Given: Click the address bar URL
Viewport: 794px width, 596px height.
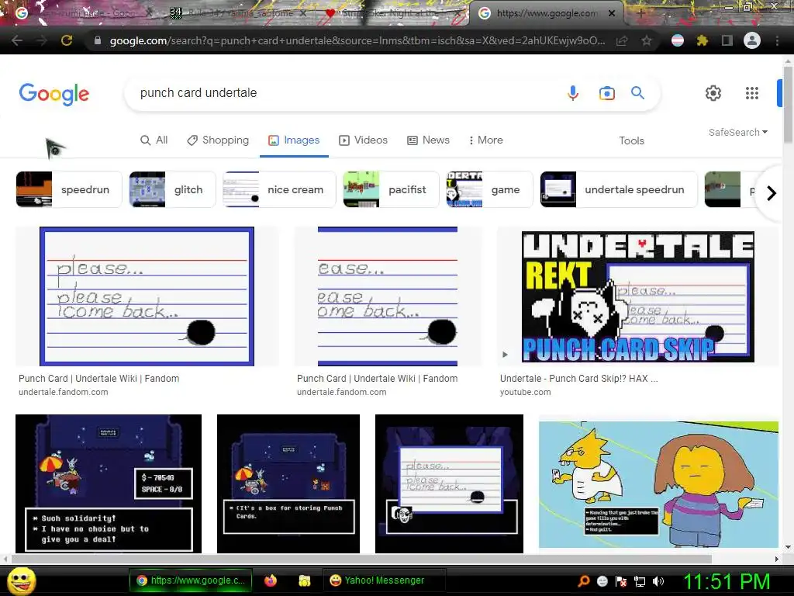Looking at the screenshot, I should tap(357, 40).
